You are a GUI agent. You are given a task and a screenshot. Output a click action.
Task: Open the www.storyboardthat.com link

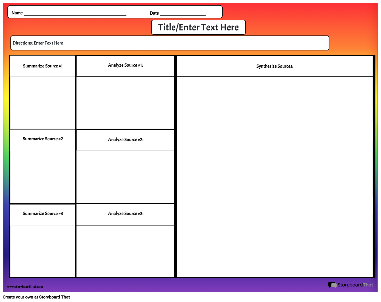[x=25, y=287]
